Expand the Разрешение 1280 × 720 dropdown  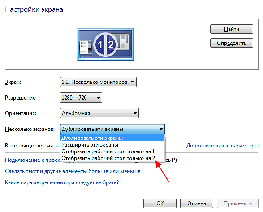point(81,98)
